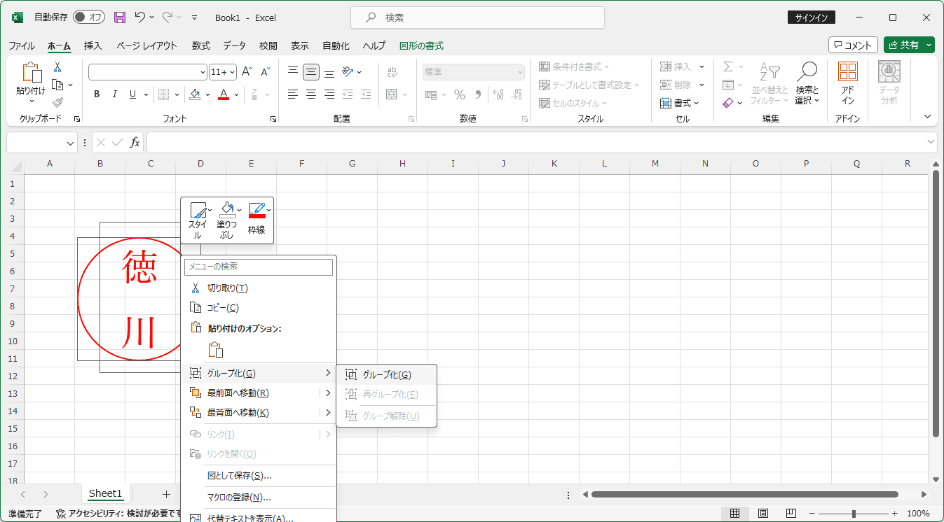Click the Comments button
This screenshot has width=944, height=522.
pos(853,45)
